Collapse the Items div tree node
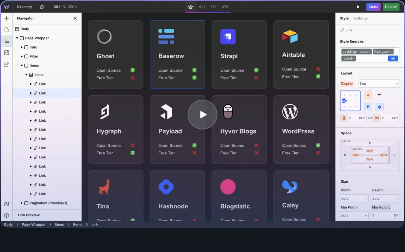The image size is (405, 252). pyautogui.click(x=22, y=66)
